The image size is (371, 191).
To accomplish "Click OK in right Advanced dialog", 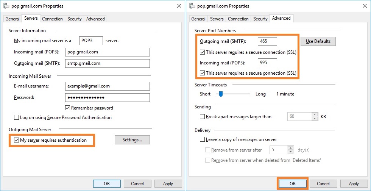I will [x=293, y=184].
